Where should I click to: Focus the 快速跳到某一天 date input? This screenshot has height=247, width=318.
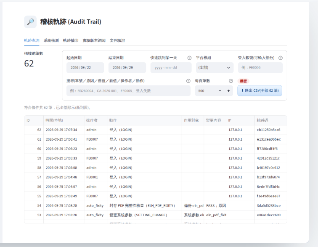[x=171, y=68]
